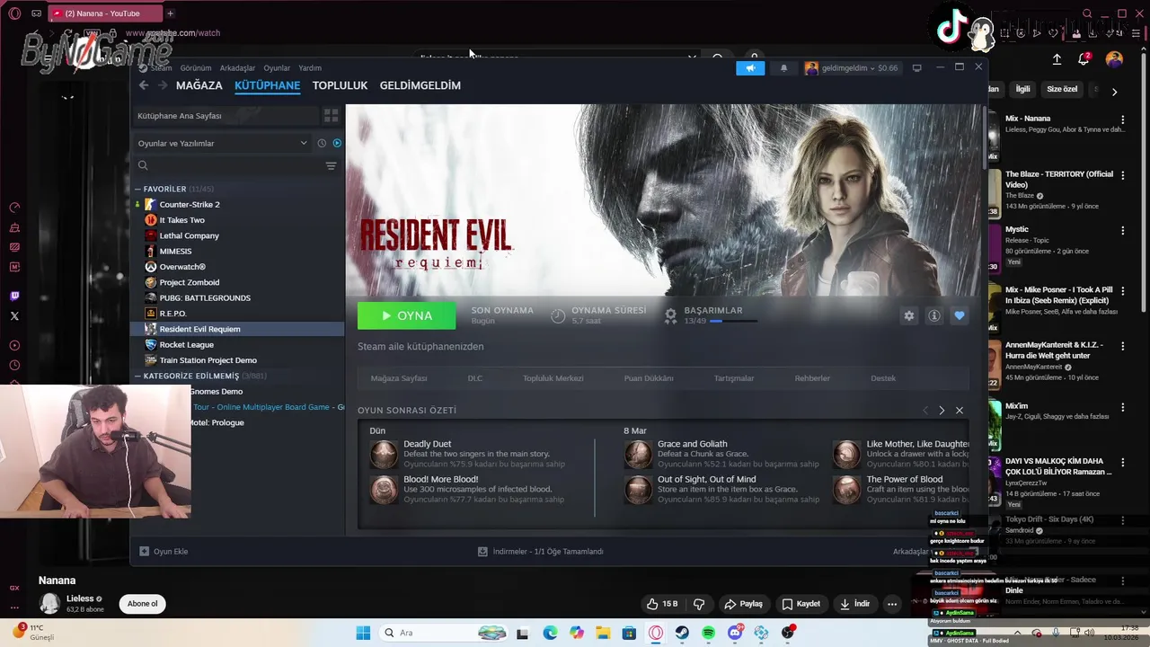Screen dimensions: 1150x647
Task: Click the achievements progress bar
Action: click(x=733, y=321)
